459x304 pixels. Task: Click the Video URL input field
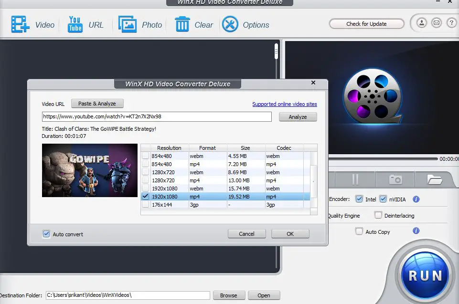157,116
